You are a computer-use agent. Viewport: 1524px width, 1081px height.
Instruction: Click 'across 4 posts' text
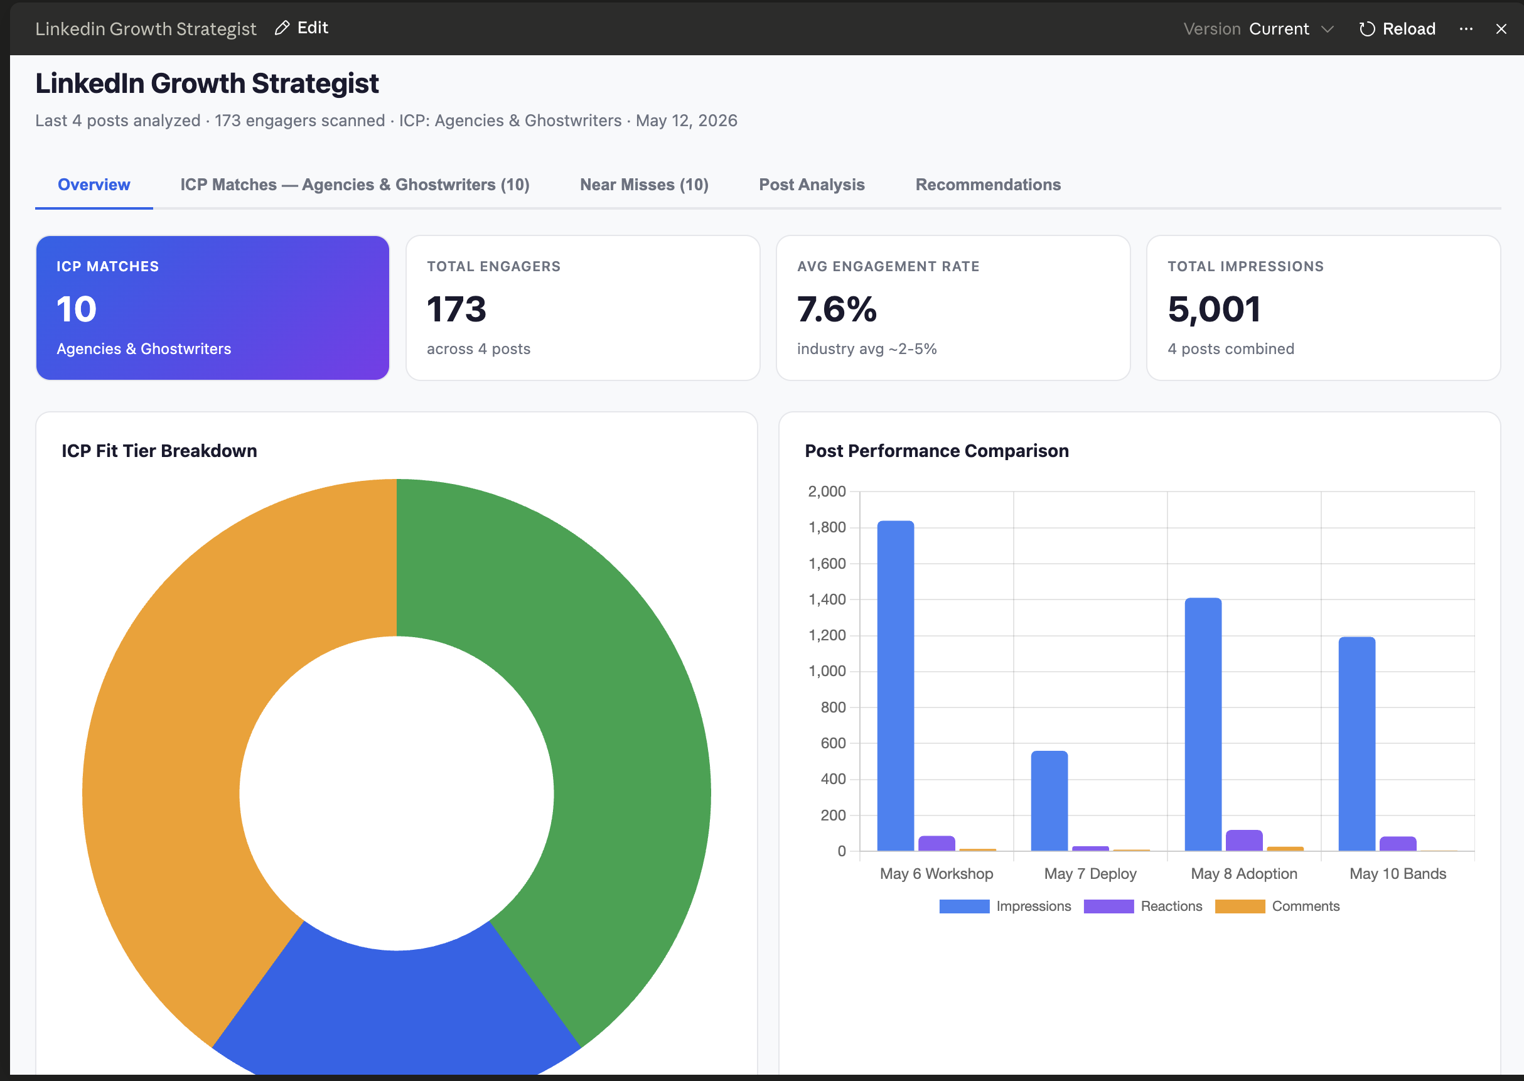pyautogui.click(x=478, y=349)
